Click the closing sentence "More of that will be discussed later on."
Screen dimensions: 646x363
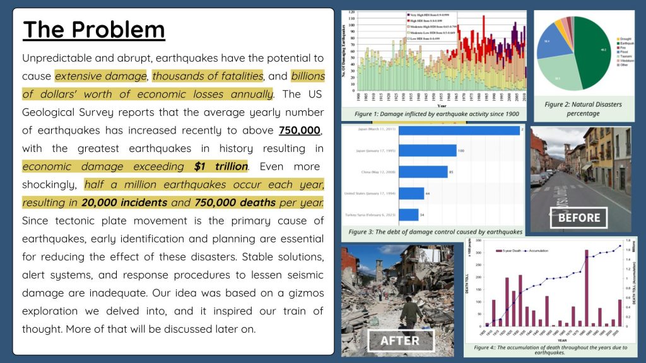[161, 329]
